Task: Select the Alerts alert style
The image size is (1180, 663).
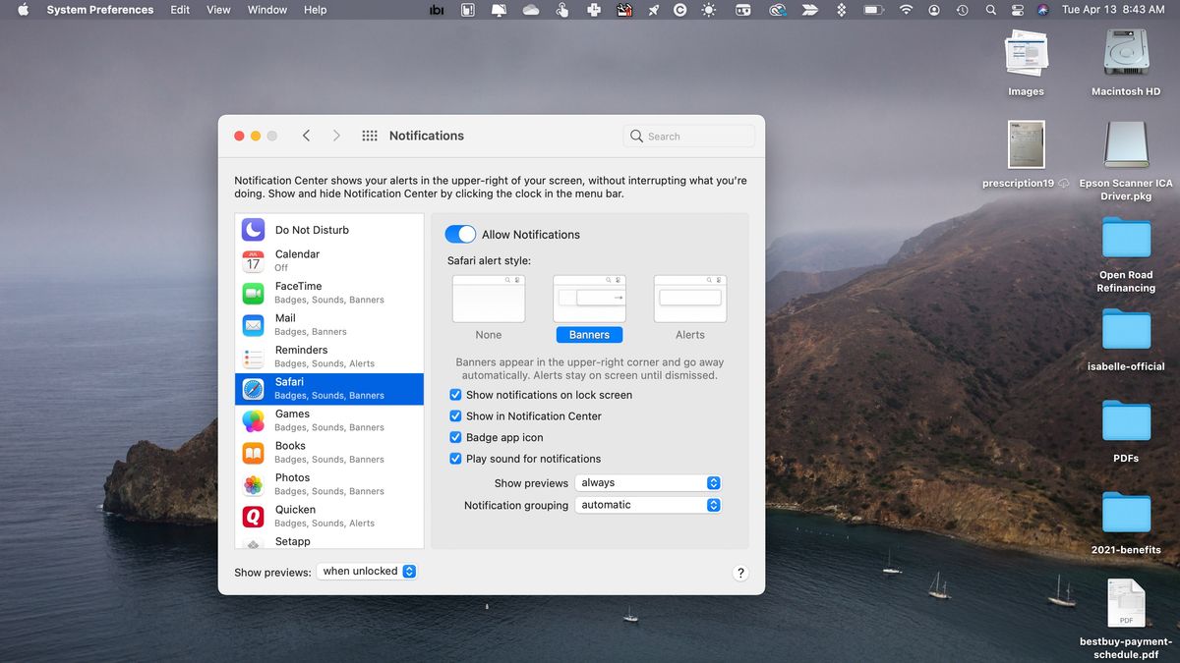Action: coord(689,298)
